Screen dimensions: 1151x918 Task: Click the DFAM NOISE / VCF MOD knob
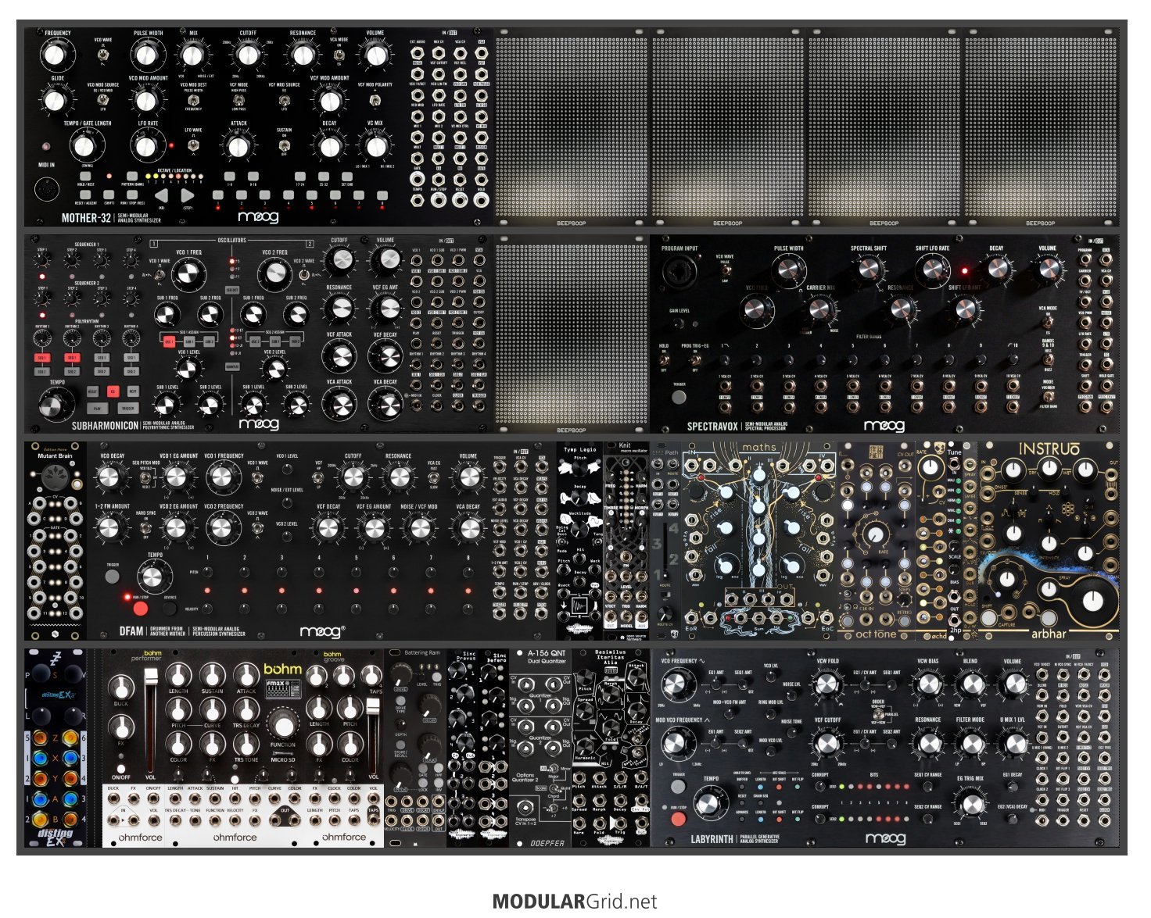pos(420,527)
